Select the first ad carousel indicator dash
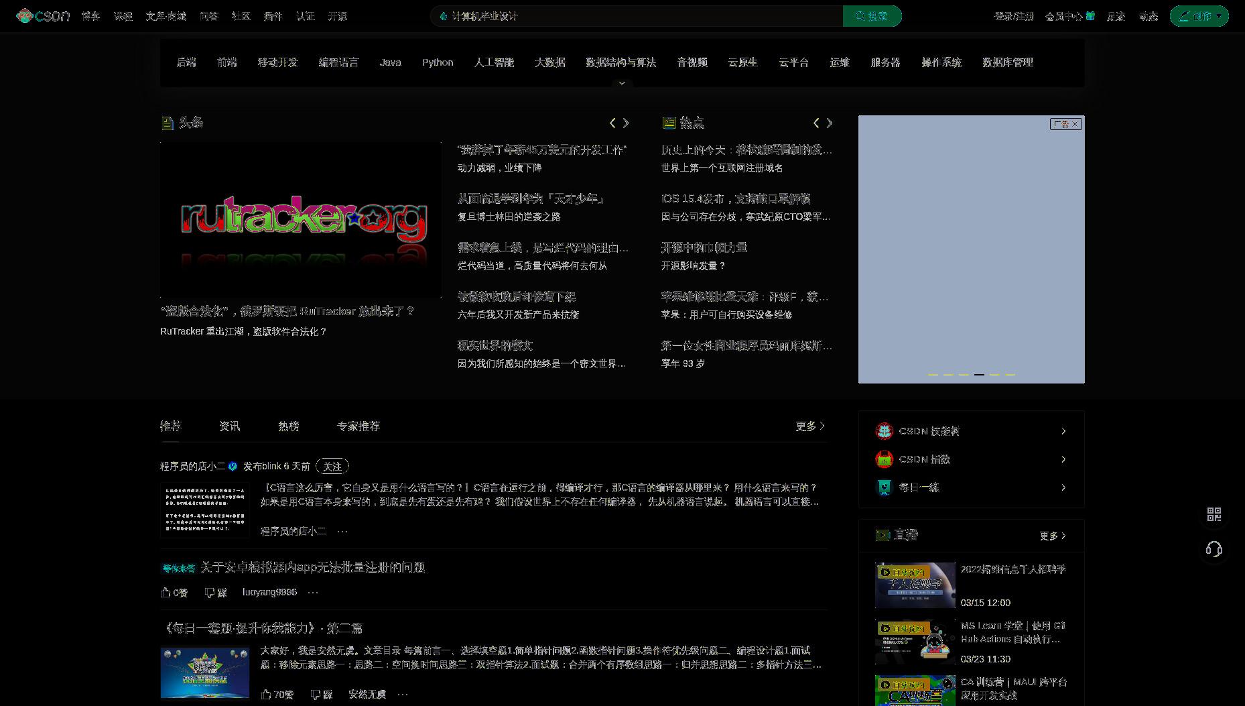Viewport: 1245px width, 706px height. point(933,375)
